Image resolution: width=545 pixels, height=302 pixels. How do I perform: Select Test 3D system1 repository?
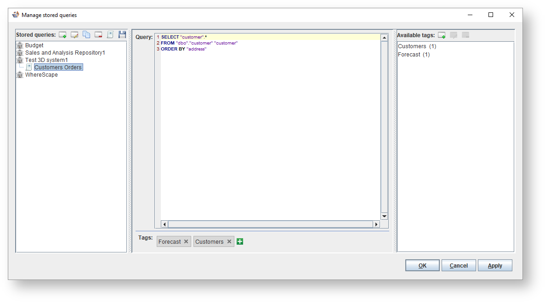(x=46, y=60)
